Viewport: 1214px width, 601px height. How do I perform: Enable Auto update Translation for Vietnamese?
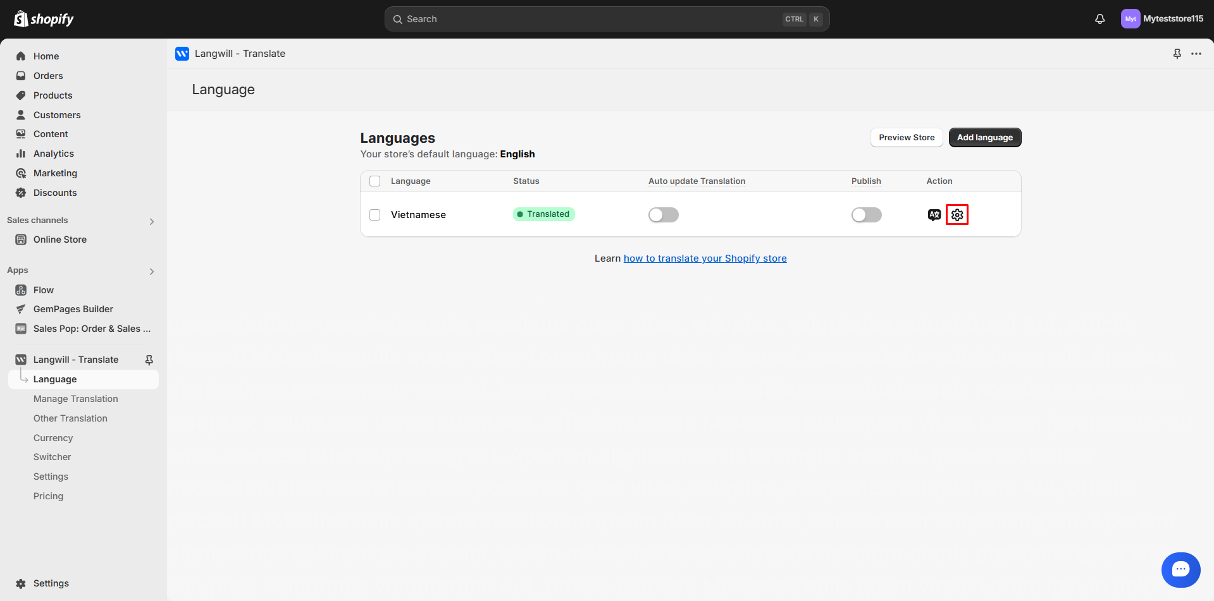pyautogui.click(x=663, y=215)
